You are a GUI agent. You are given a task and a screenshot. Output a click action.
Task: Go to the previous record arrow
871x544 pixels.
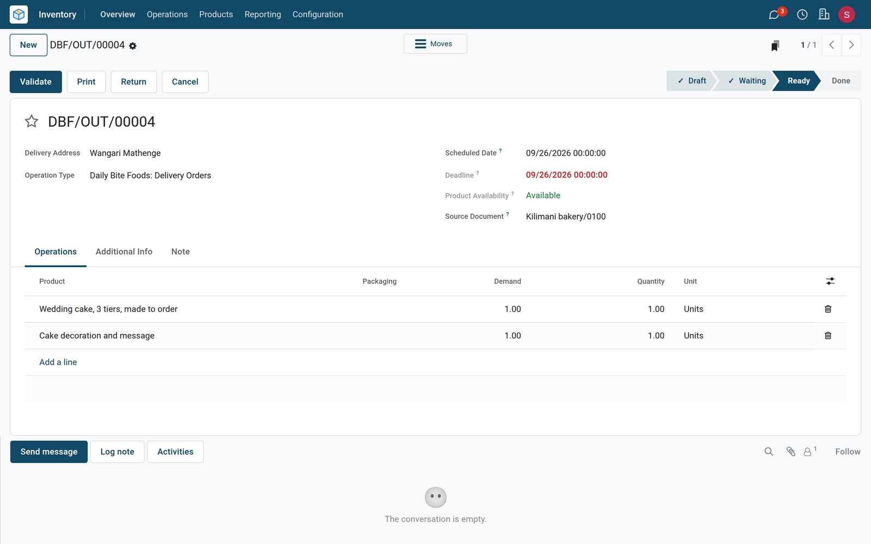[832, 45]
